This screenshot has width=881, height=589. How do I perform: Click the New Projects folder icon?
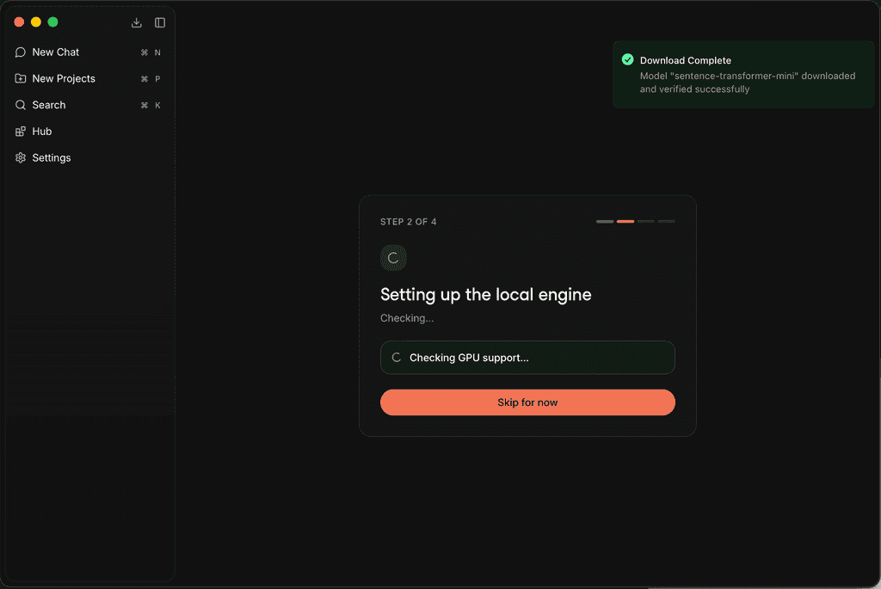click(x=21, y=78)
